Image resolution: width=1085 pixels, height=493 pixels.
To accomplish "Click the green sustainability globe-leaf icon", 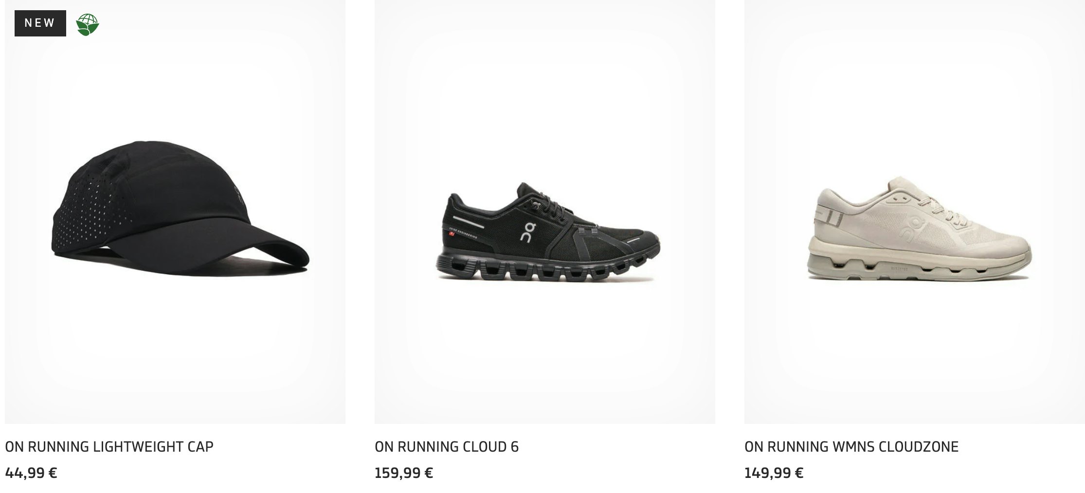I will (x=88, y=24).
